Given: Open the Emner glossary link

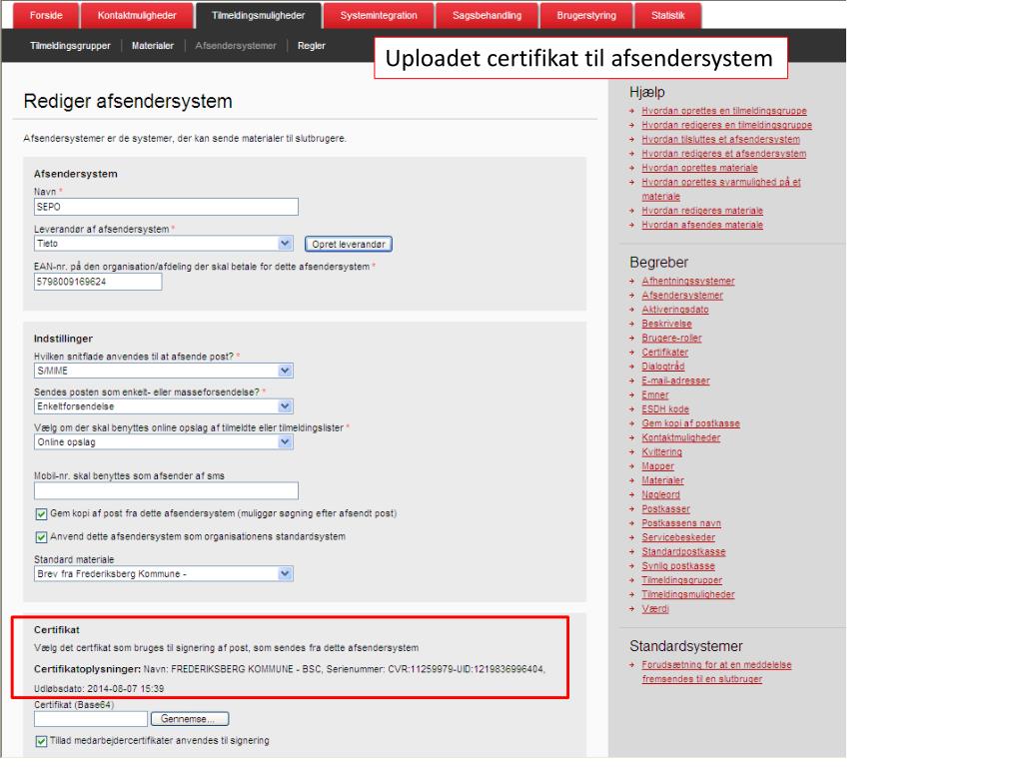Looking at the screenshot, I should (x=655, y=395).
